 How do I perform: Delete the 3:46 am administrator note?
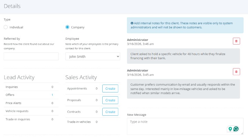tap(236, 41)
